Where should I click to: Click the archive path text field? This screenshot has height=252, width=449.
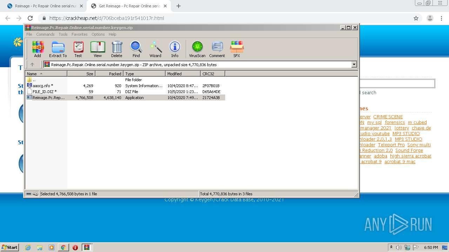click(197, 64)
